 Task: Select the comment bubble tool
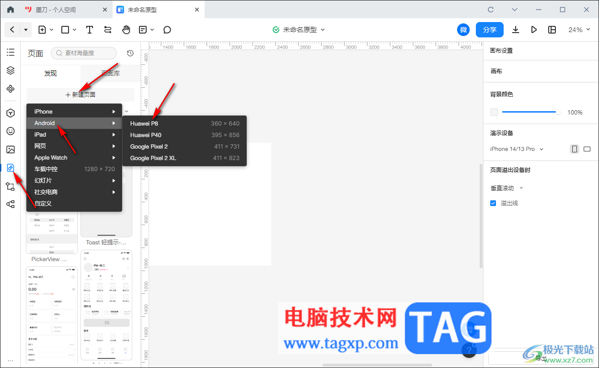coord(167,30)
